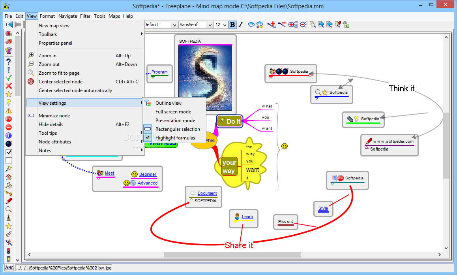Add the key icon from sidebar
This screenshot has height=275, width=457.
click(9, 193)
